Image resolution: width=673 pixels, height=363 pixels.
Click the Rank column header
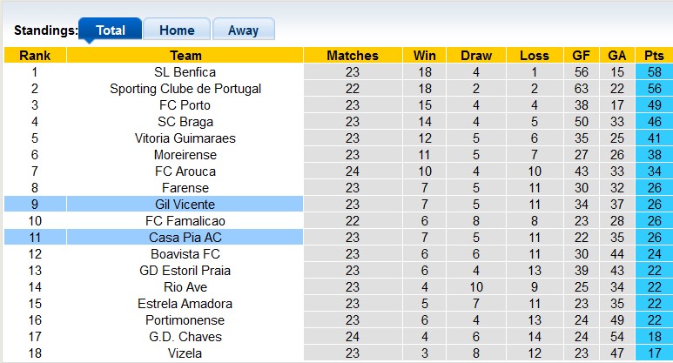point(35,56)
